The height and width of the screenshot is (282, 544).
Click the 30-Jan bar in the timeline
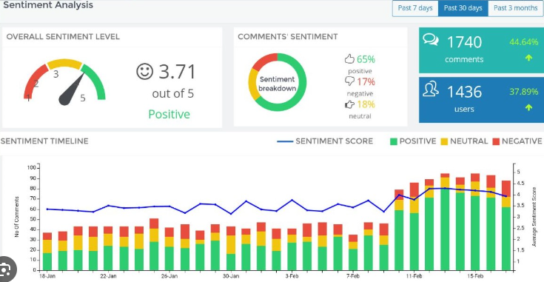(x=231, y=249)
